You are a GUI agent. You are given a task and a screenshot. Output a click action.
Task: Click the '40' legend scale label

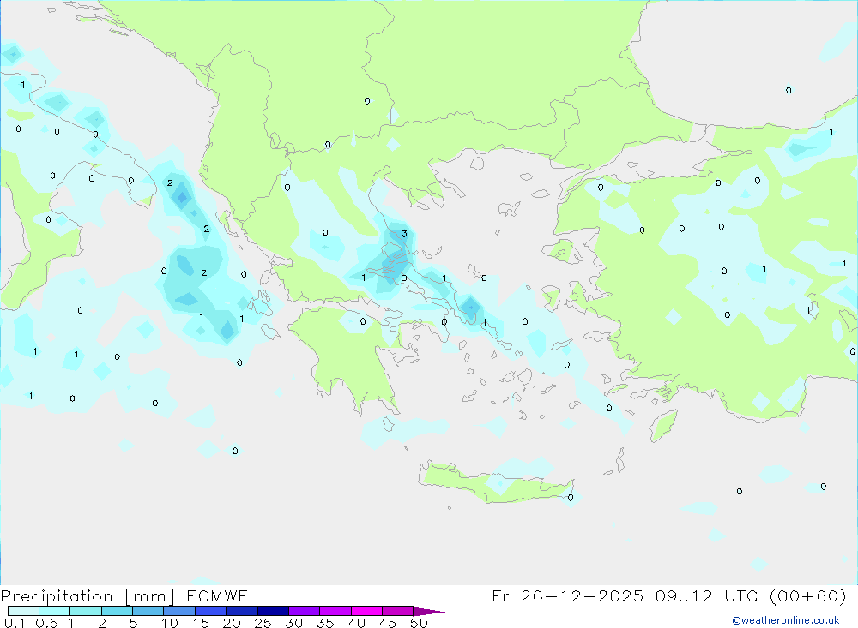(x=357, y=623)
